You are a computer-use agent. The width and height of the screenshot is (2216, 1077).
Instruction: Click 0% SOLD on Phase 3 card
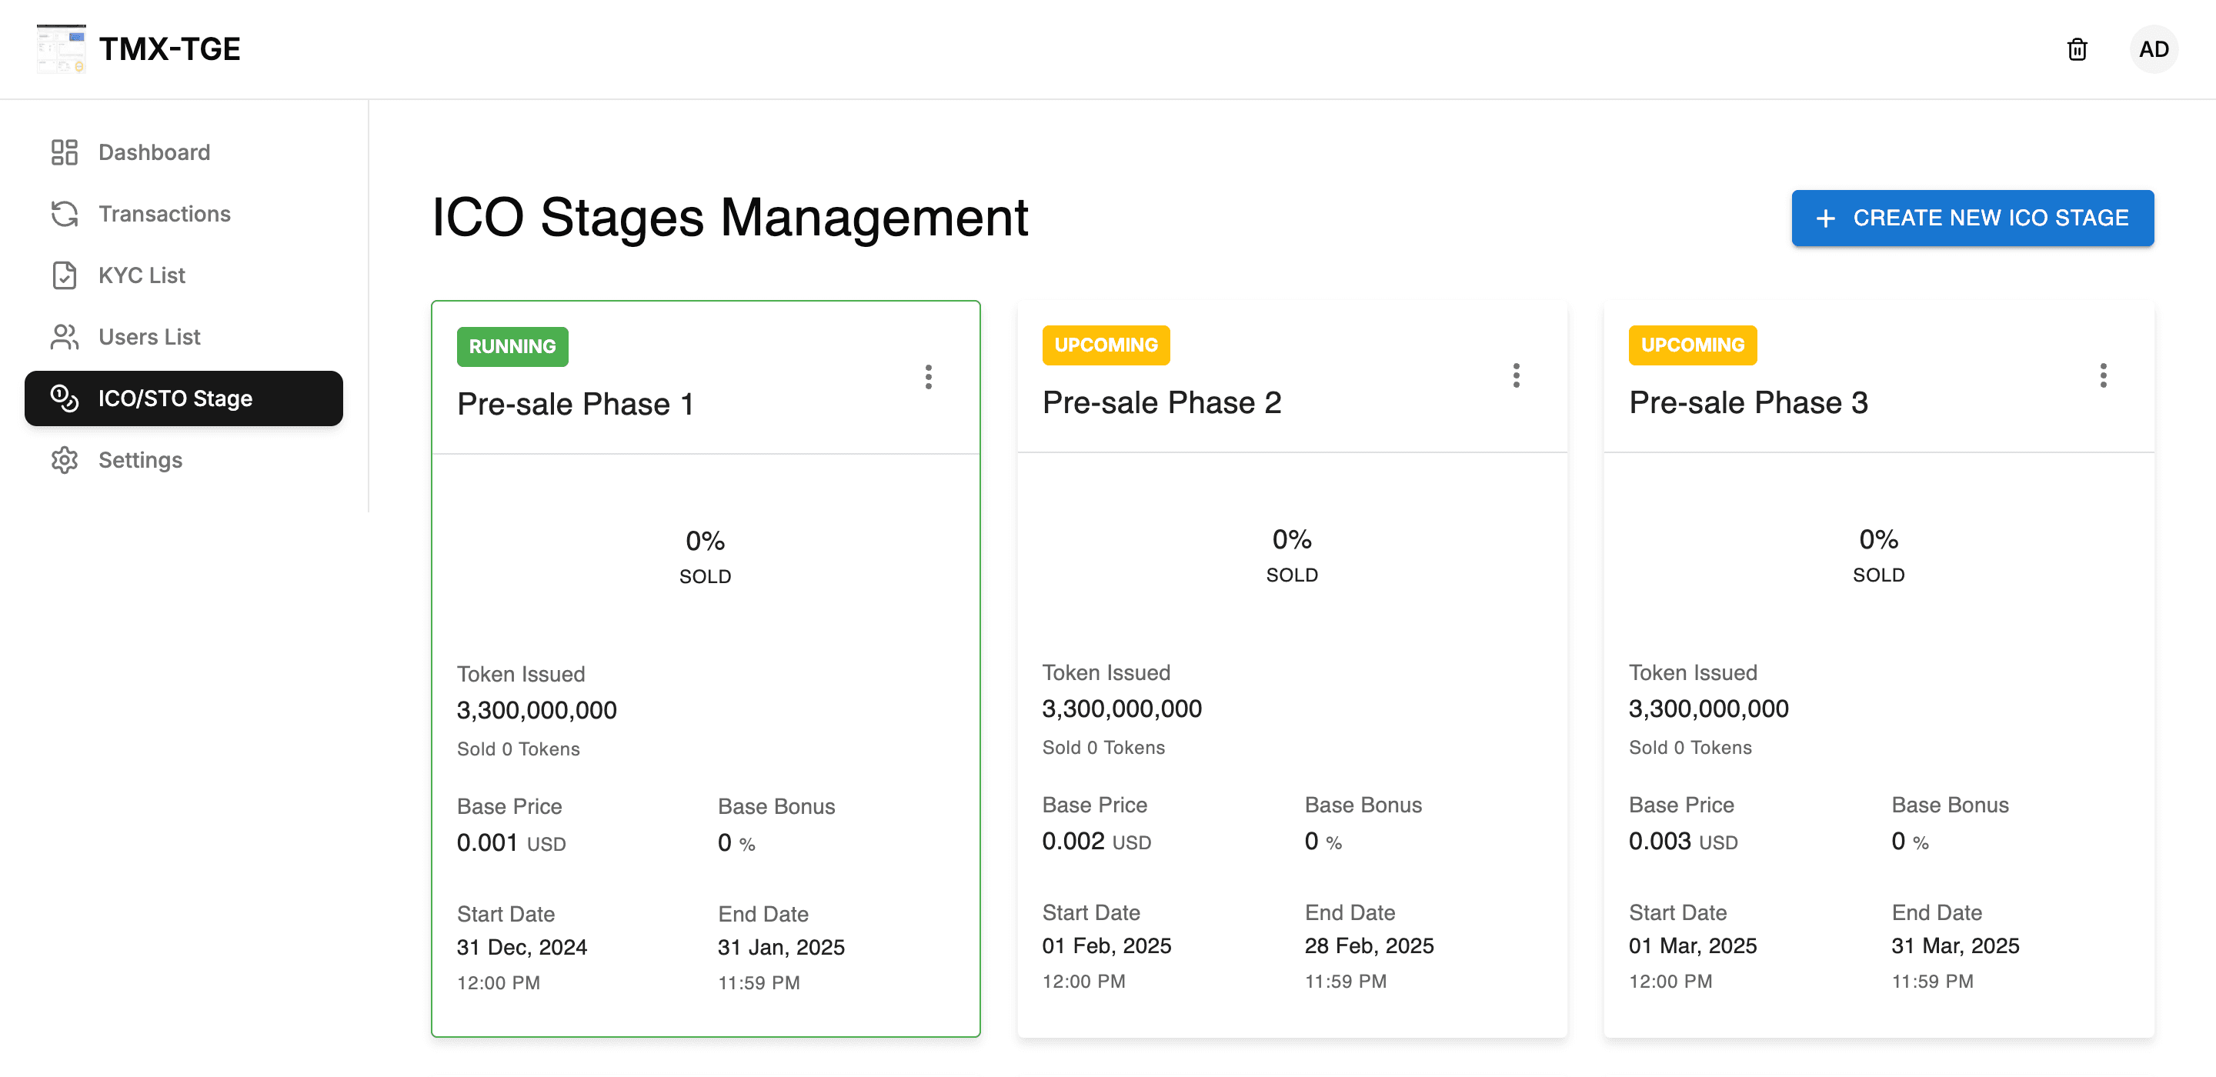tap(1878, 555)
